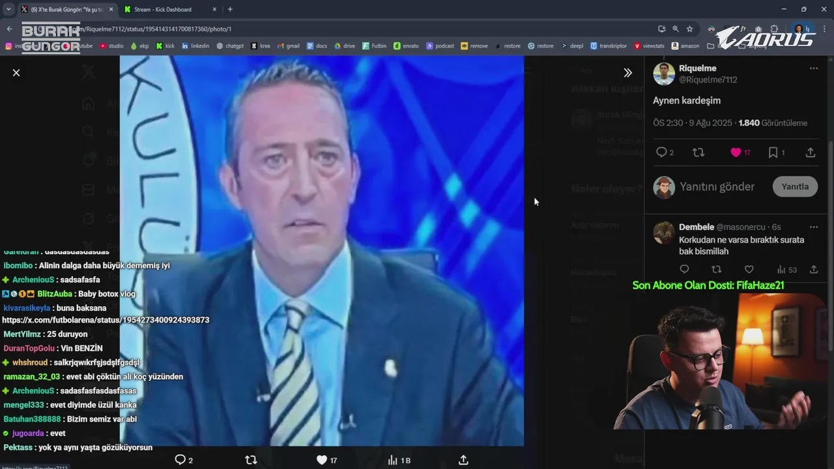Click the share icon below the photo
The width and height of the screenshot is (834, 469).
coord(463,460)
